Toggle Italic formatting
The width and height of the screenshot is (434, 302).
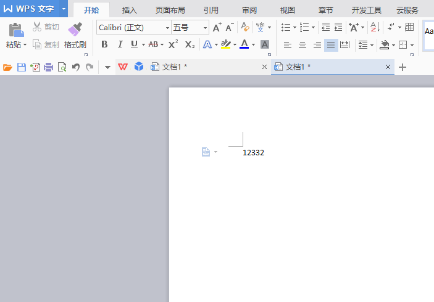(120, 44)
